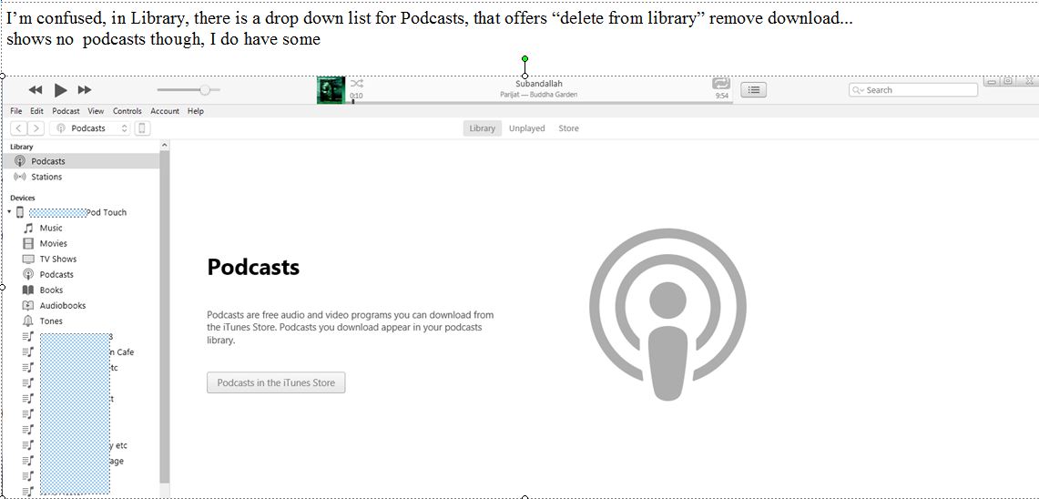
Task: Click the remaining time 9:54
Action: [721, 97]
